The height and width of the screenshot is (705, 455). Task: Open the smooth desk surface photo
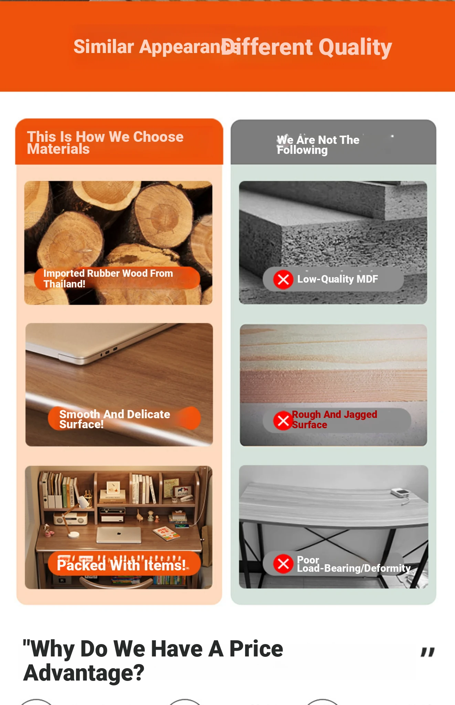119,385
